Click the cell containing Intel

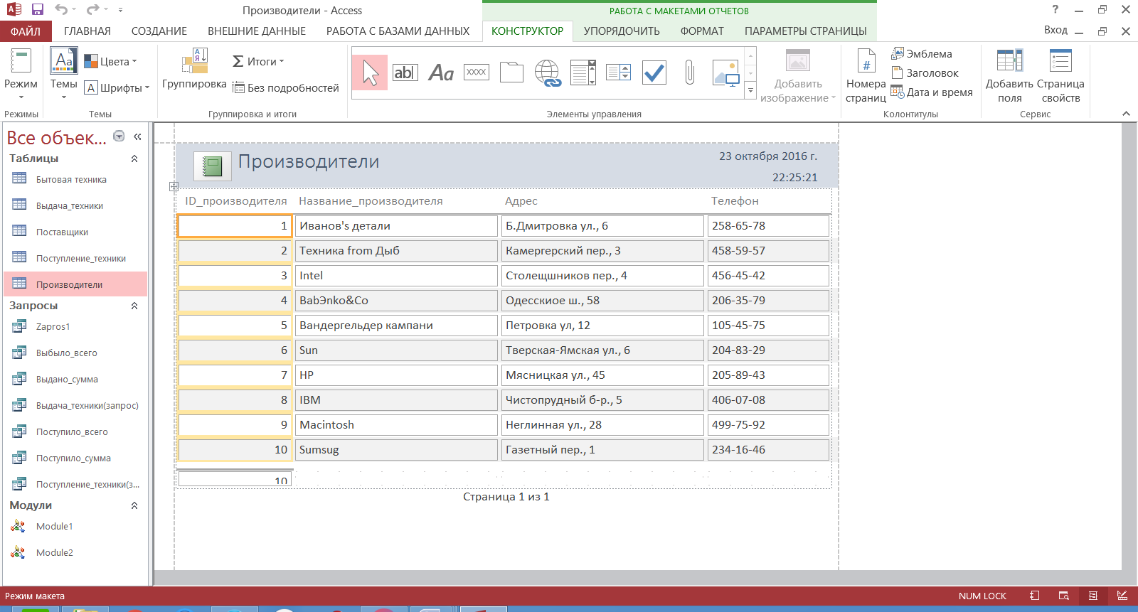[x=396, y=276]
